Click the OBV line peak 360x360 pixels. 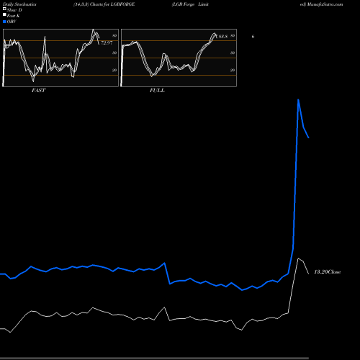[x=298, y=99]
